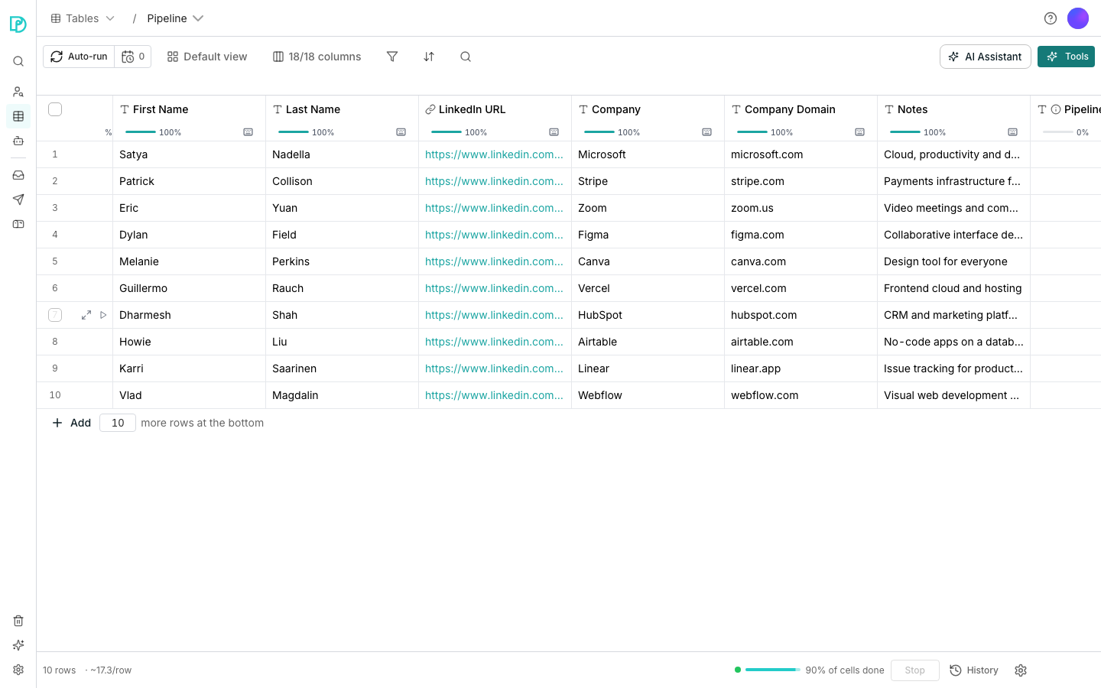This screenshot has height=688, width=1101.
Task: Check the row 7 checkbox
Action: pyautogui.click(x=55, y=315)
